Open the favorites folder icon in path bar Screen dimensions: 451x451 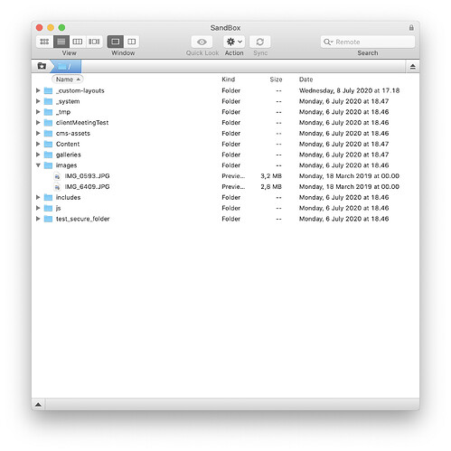[x=42, y=66]
